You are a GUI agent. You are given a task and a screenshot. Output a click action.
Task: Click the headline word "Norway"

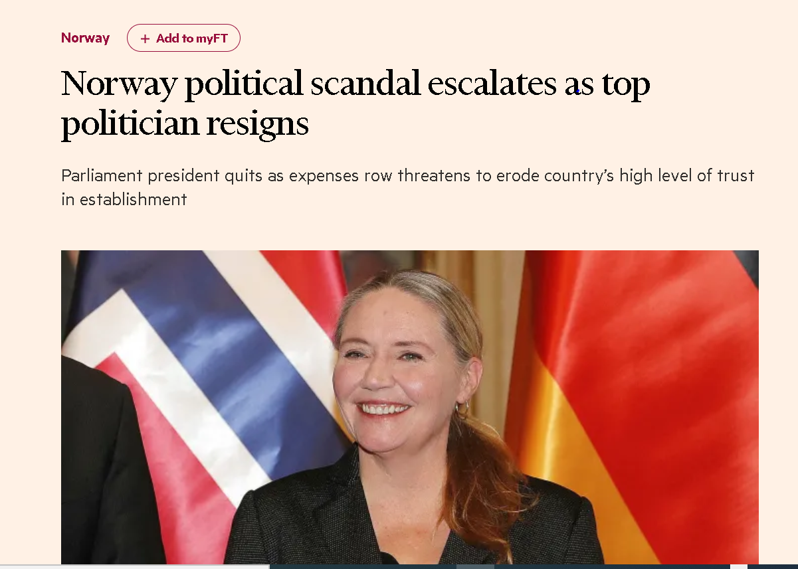click(119, 84)
